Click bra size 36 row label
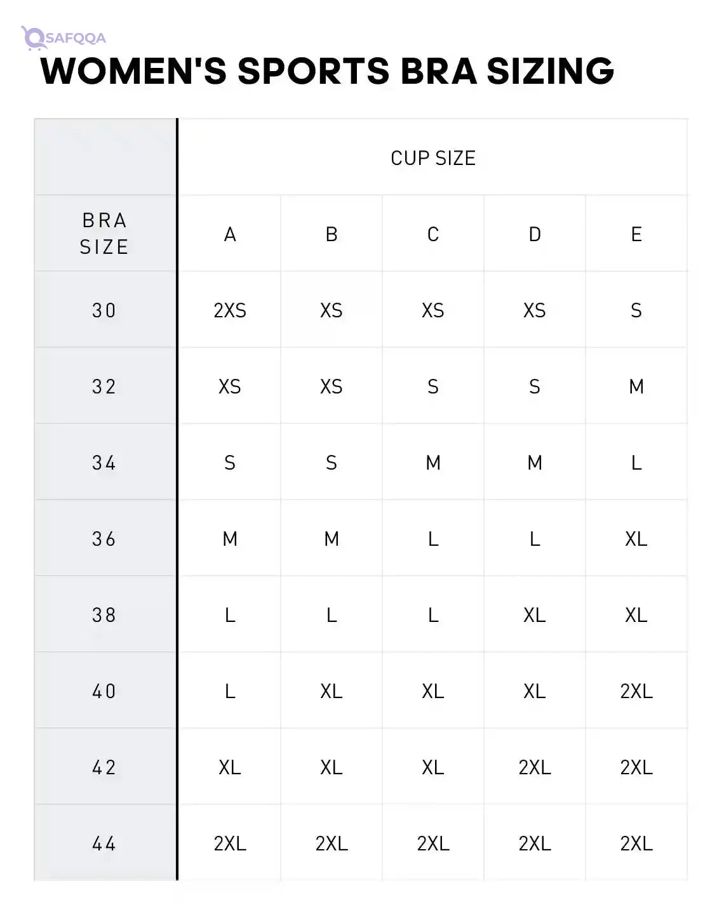This screenshot has width=717, height=905. click(105, 538)
